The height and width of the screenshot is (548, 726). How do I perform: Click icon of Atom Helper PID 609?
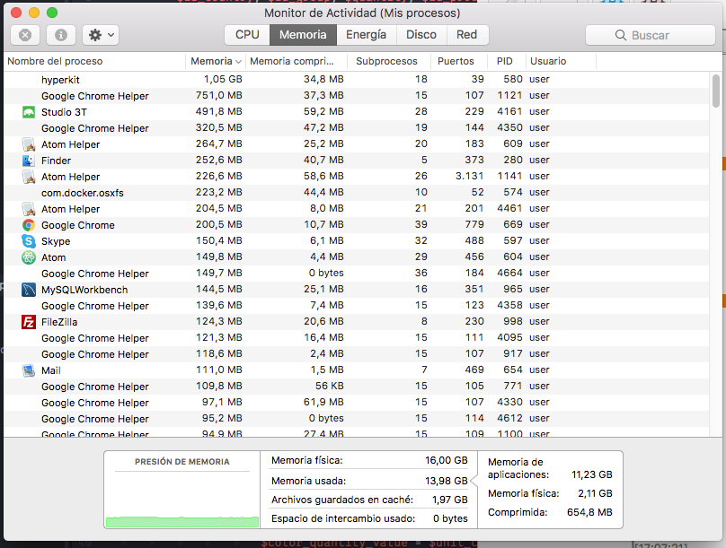point(29,144)
